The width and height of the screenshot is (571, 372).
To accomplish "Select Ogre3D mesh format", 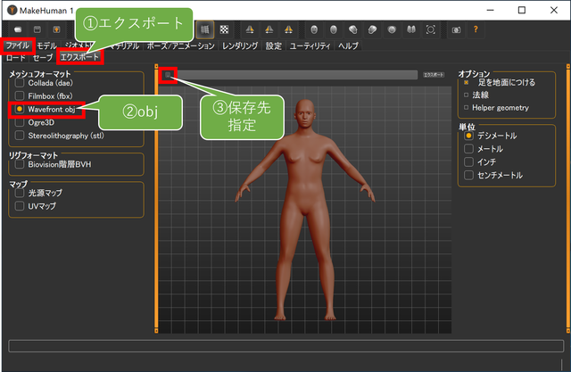I will pos(35,122).
